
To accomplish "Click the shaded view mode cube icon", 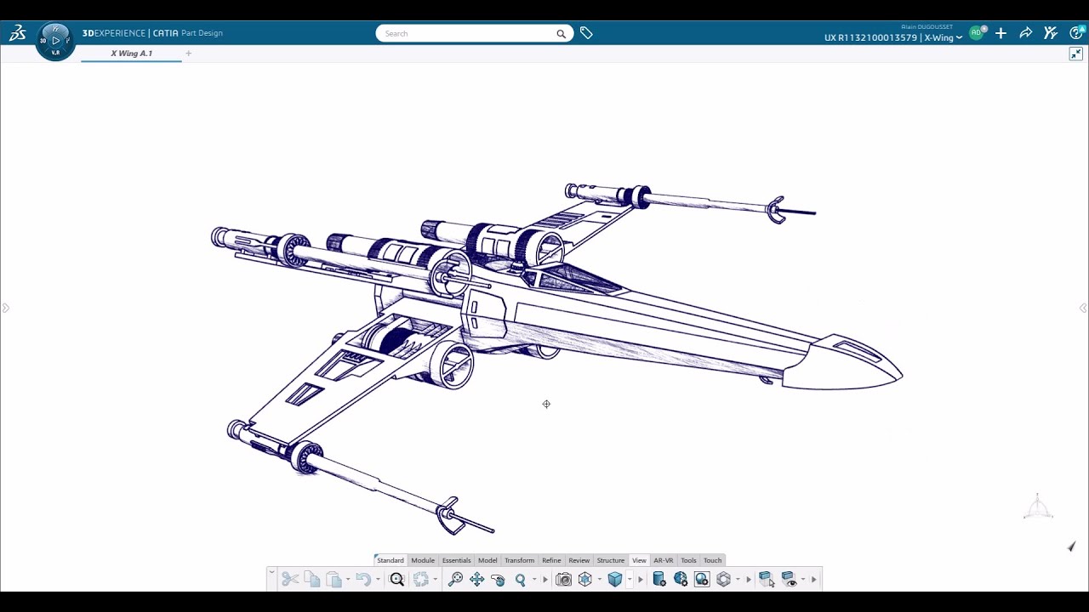I will coord(615,580).
